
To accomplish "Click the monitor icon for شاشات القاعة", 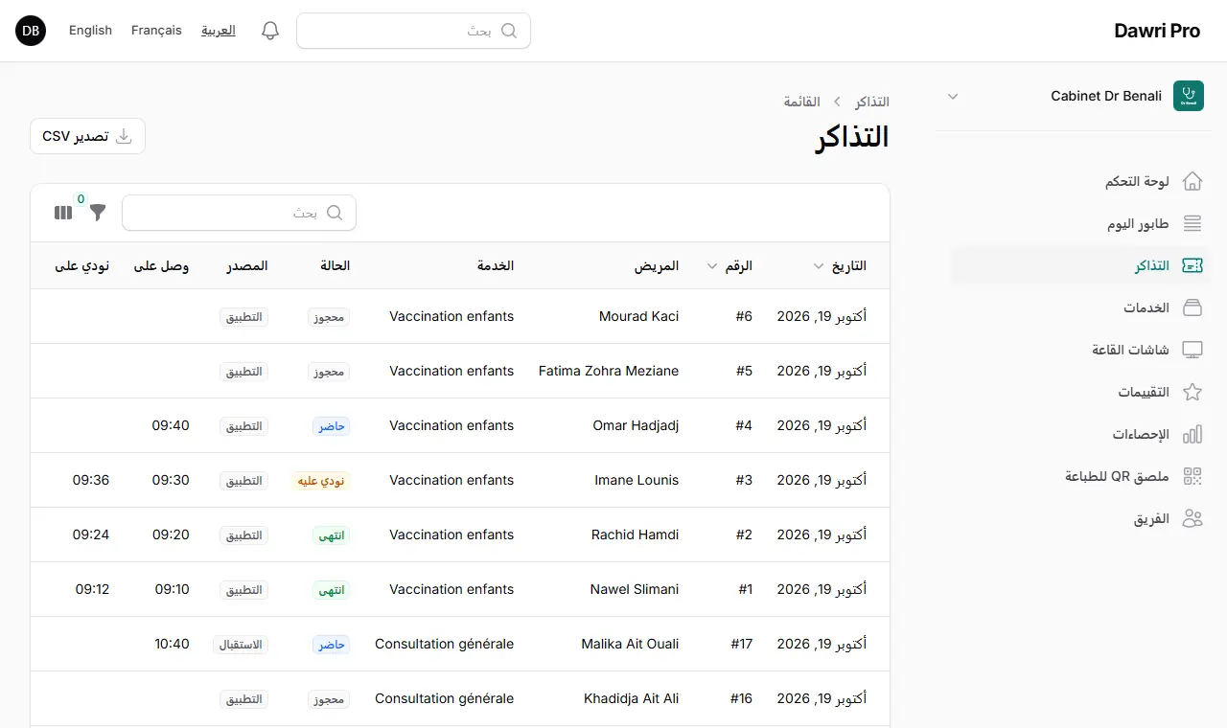I will coord(1192,350).
